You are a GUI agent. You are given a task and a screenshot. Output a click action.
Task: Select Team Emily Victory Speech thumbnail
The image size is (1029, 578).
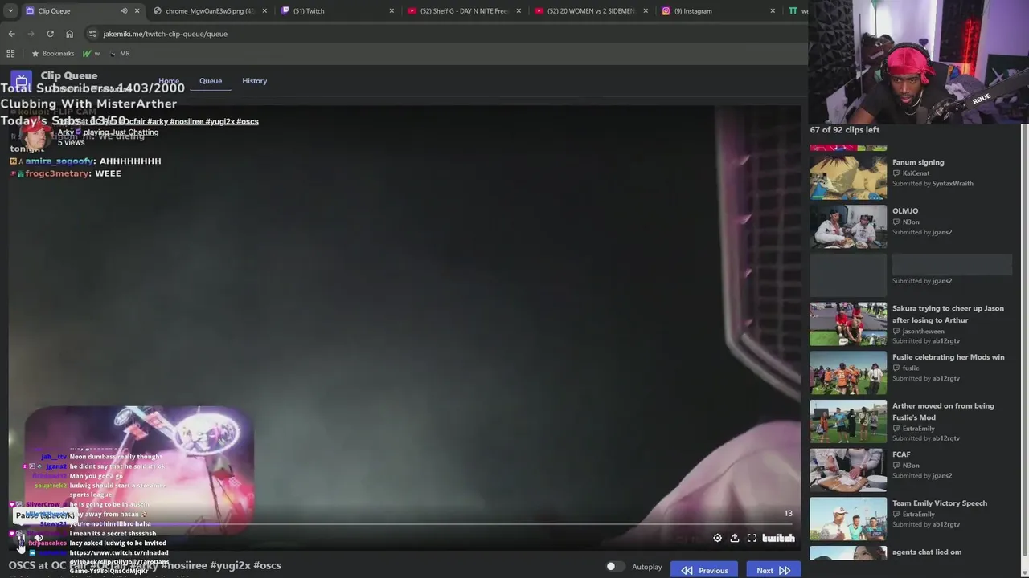848,519
